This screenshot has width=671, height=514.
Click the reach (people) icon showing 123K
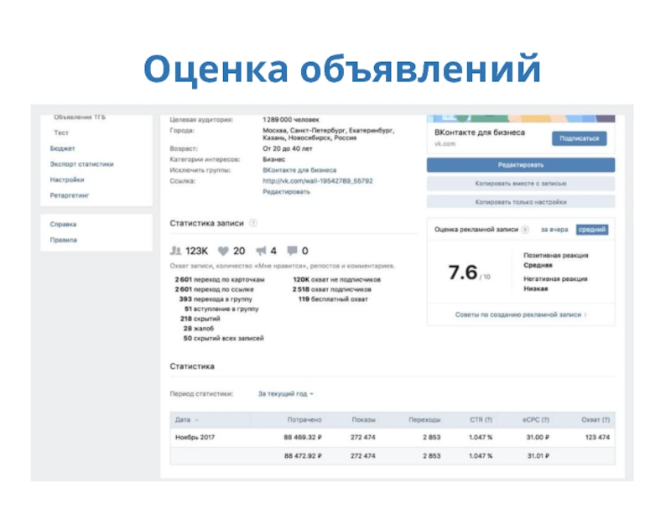point(176,251)
